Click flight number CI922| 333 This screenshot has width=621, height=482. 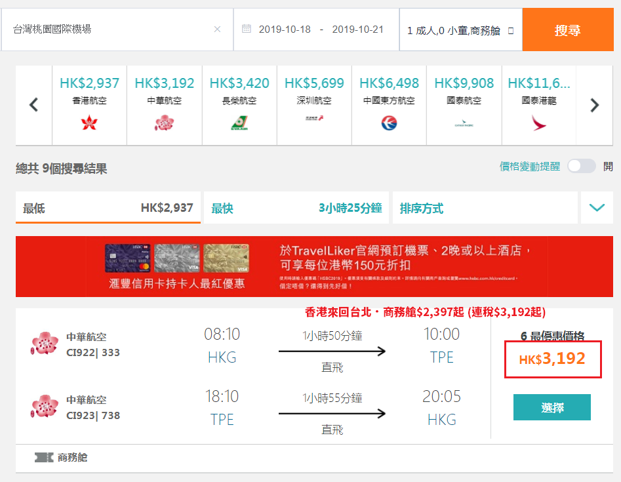(x=93, y=353)
